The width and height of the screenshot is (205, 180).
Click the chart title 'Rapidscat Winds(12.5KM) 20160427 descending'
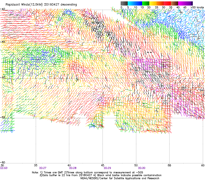(41, 5)
